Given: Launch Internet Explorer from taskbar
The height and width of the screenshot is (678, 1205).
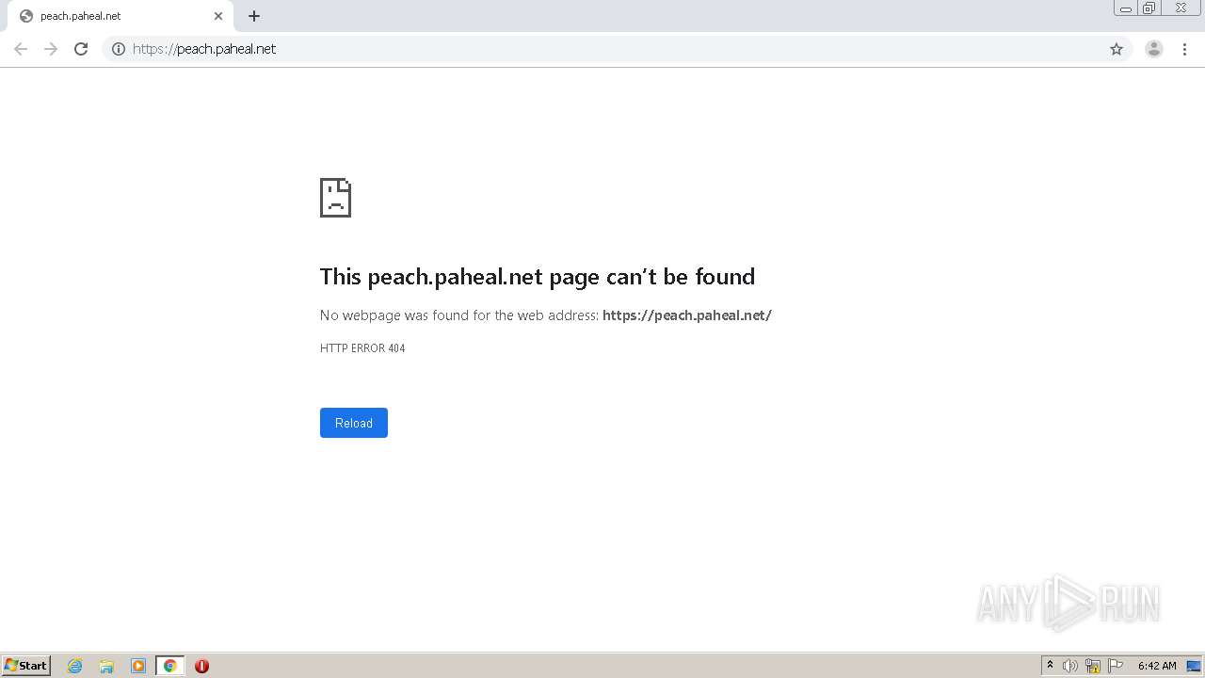Looking at the screenshot, I should (75, 666).
